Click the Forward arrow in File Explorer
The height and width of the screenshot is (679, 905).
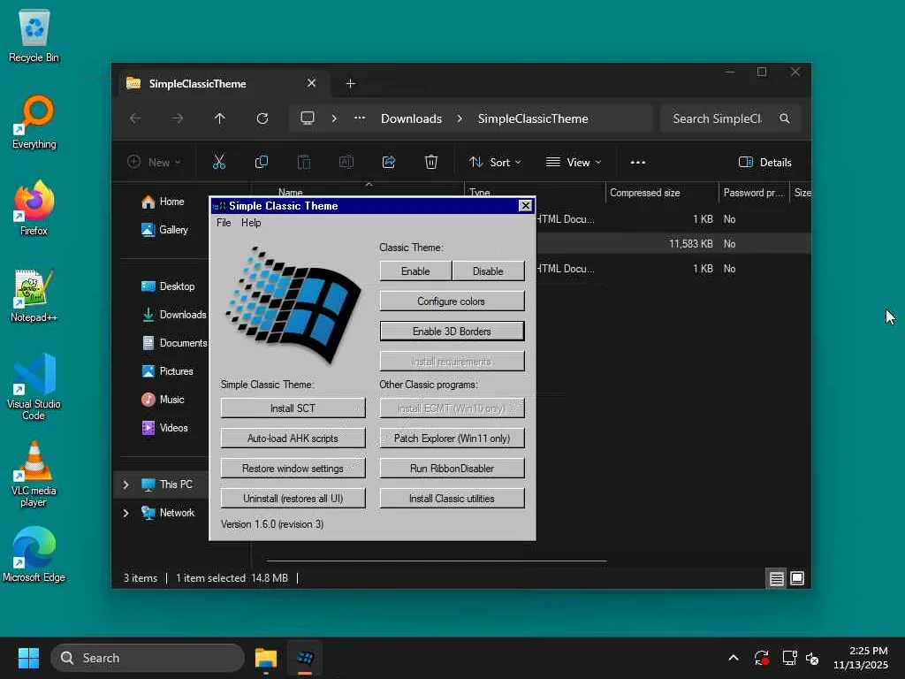[x=177, y=118]
